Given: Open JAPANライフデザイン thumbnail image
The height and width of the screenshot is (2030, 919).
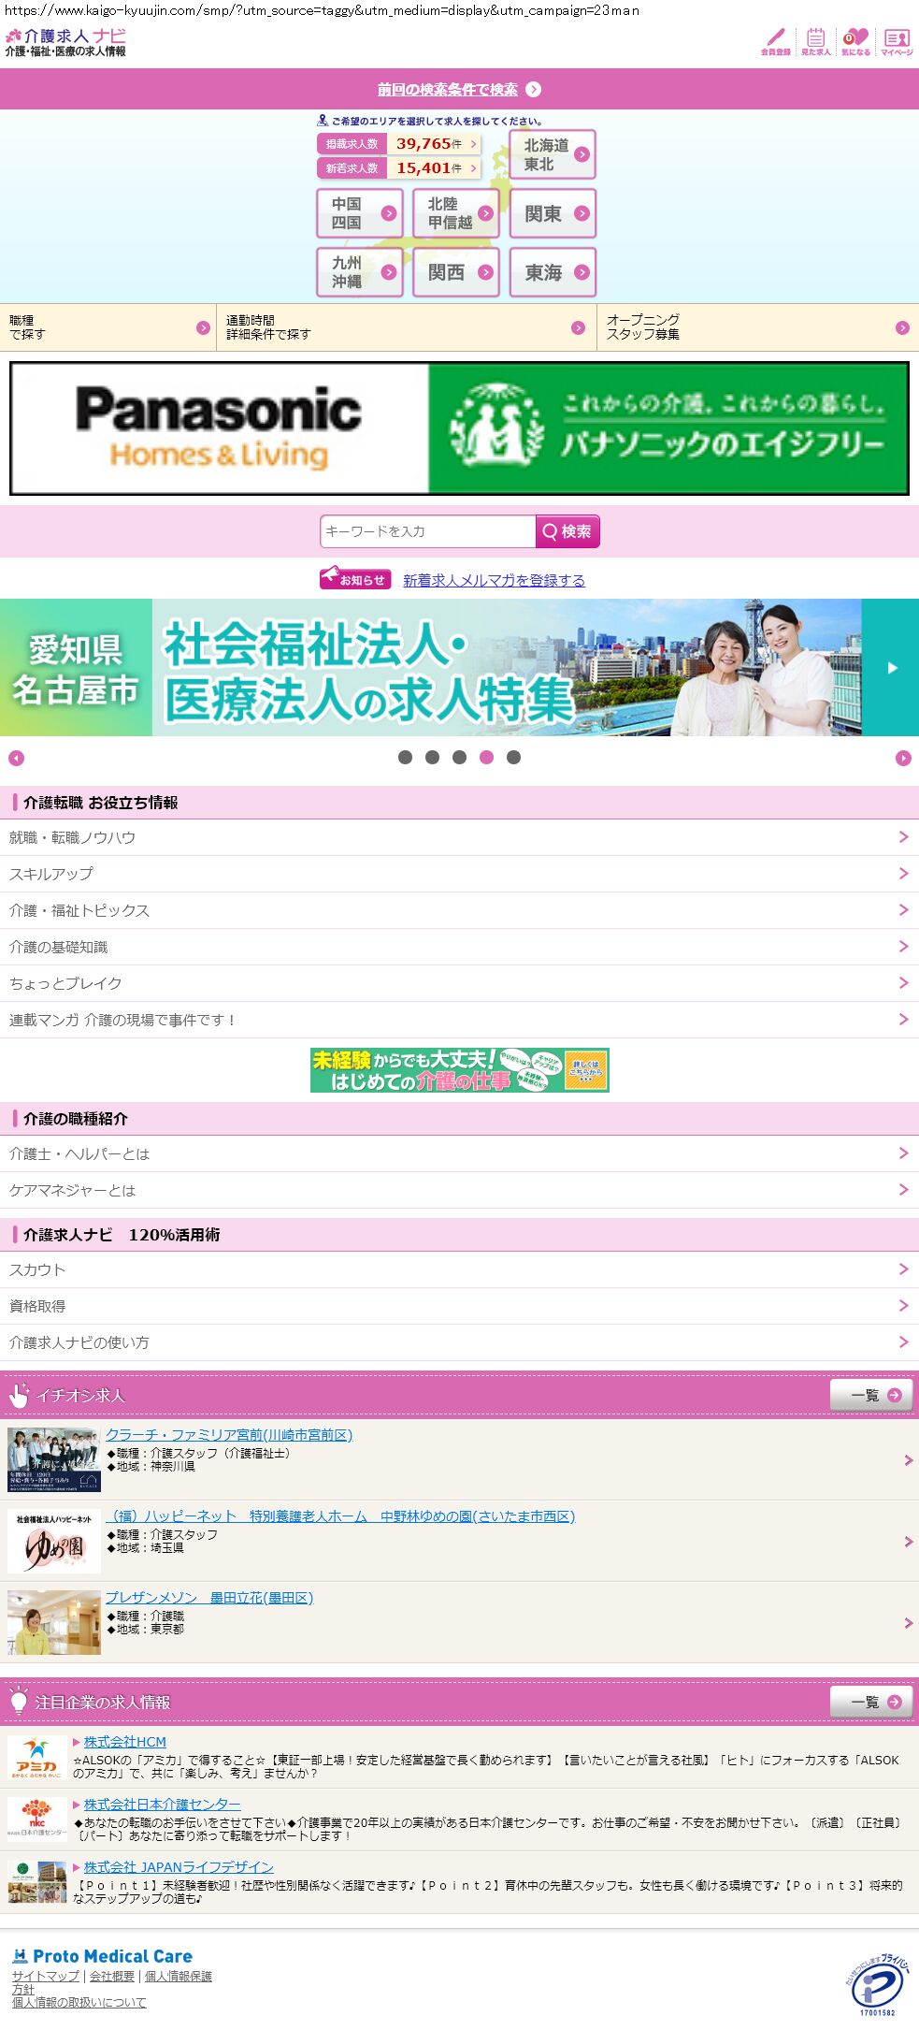Looking at the screenshot, I should point(37,1881).
